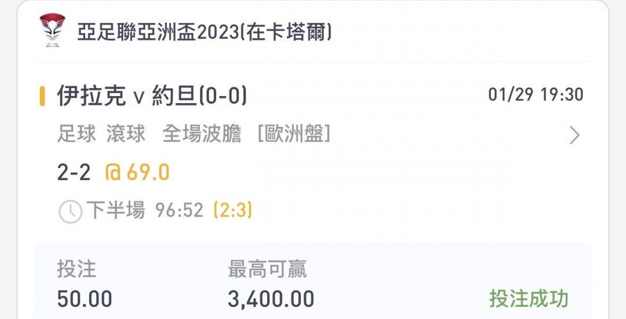Click the 下半場 96:52 match timer
626x319 pixels.
click(x=145, y=210)
